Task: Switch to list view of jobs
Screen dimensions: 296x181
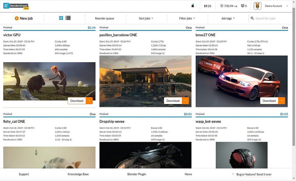Action: pos(68,18)
